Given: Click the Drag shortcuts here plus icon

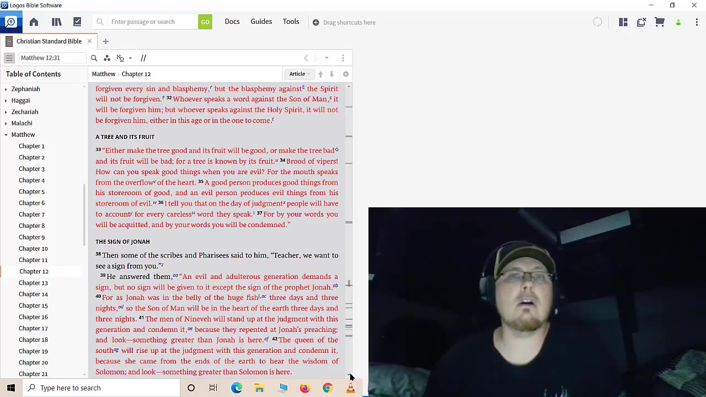Looking at the screenshot, I should click(x=316, y=22).
